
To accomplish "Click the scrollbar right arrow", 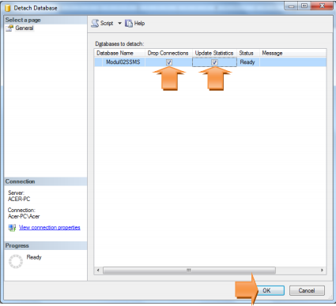I will [x=322, y=271].
